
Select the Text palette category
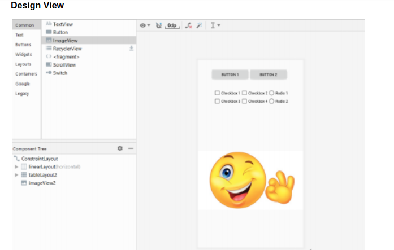19,35
